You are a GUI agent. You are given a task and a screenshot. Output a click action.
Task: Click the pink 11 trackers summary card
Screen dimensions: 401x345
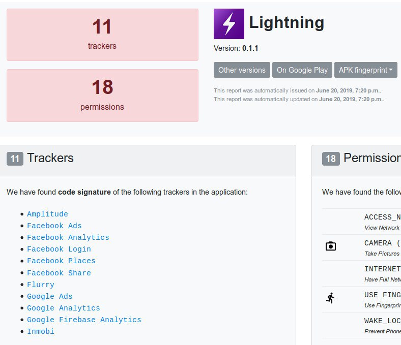[103, 35]
